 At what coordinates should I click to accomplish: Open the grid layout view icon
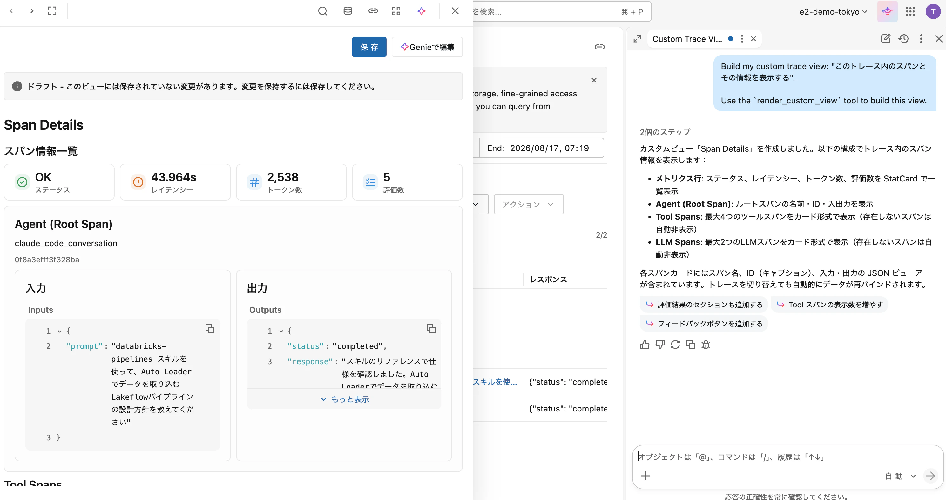[x=396, y=11]
